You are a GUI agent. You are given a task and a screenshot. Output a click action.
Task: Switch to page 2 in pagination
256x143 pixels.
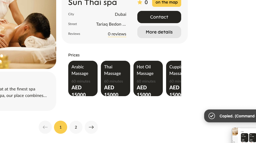[x=76, y=127]
